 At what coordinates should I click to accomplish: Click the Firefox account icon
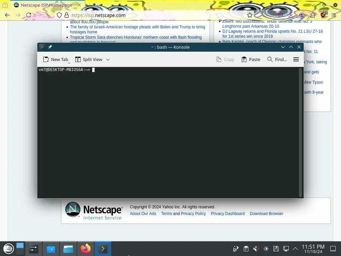pos(302,15)
